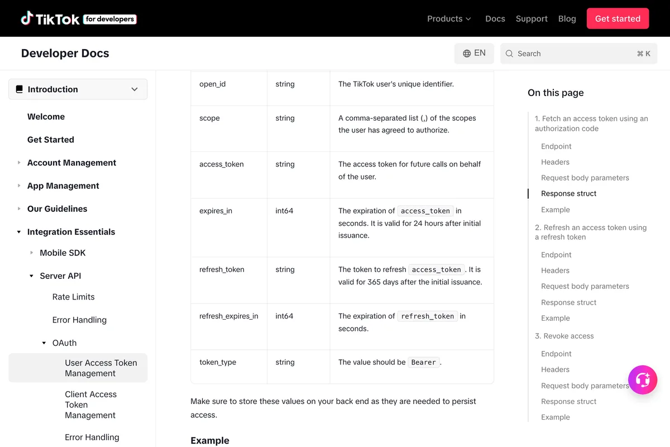Open the Rate Limits page

tap(74, 297)
